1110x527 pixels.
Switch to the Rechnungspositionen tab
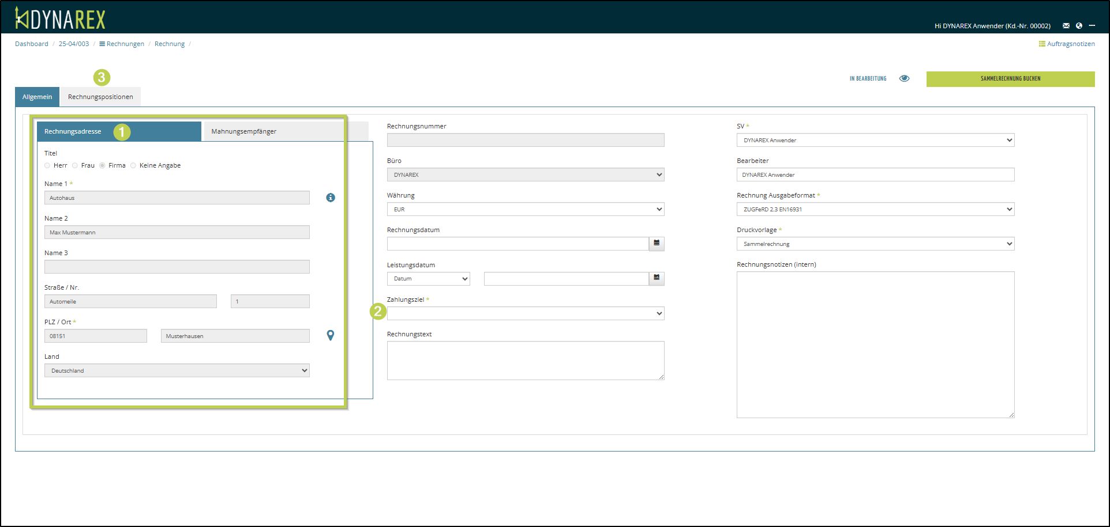click(100, 97)
